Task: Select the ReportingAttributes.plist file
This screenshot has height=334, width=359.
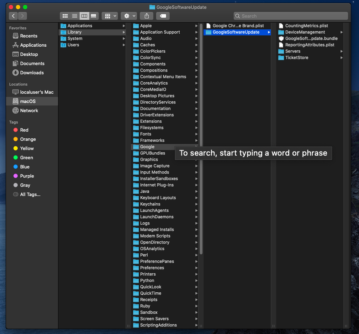Action: [310, 45]
